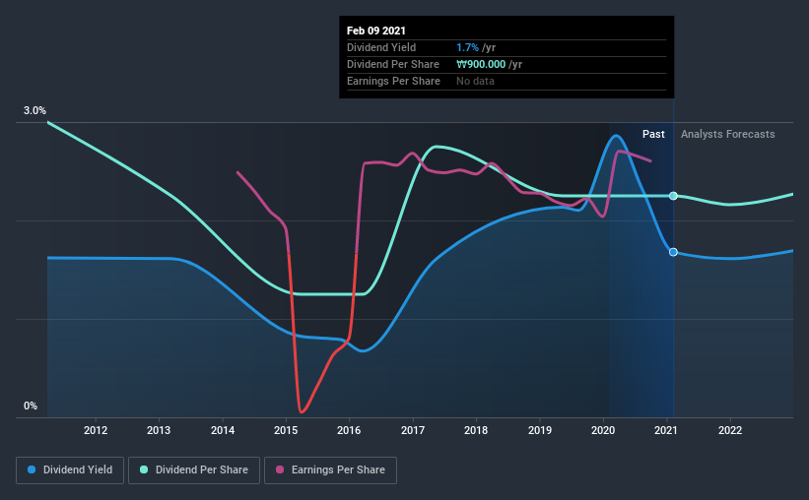Click the 2018 x-axis year label
The height and width of the screenshot is (500, 809).
click(476, 430)
